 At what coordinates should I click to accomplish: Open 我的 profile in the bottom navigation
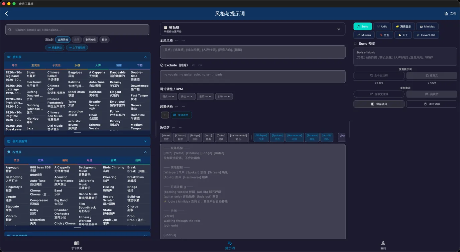coord(383,246)
